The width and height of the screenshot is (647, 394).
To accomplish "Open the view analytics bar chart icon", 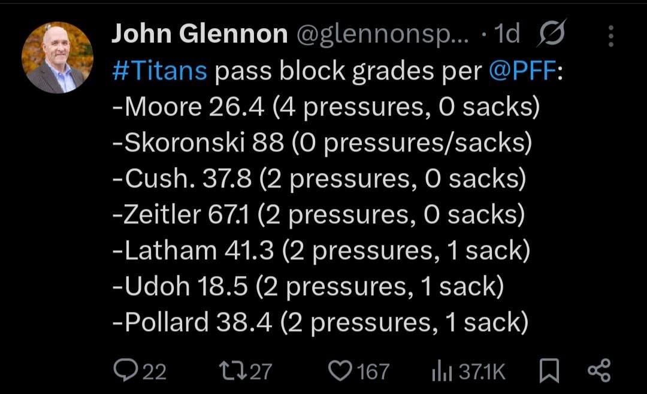I will click(442, 371).
